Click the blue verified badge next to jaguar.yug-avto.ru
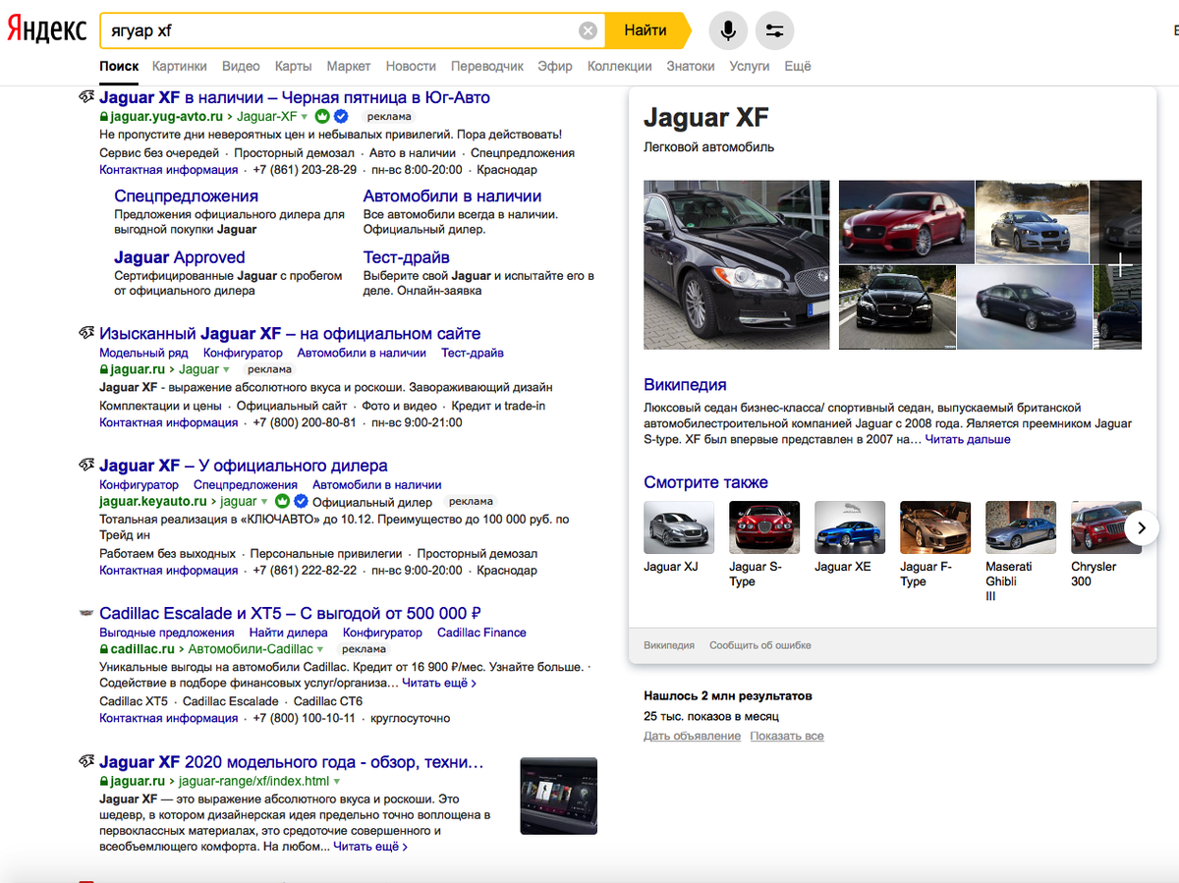The image size is (1179, 883). click(x=340, y=116)
